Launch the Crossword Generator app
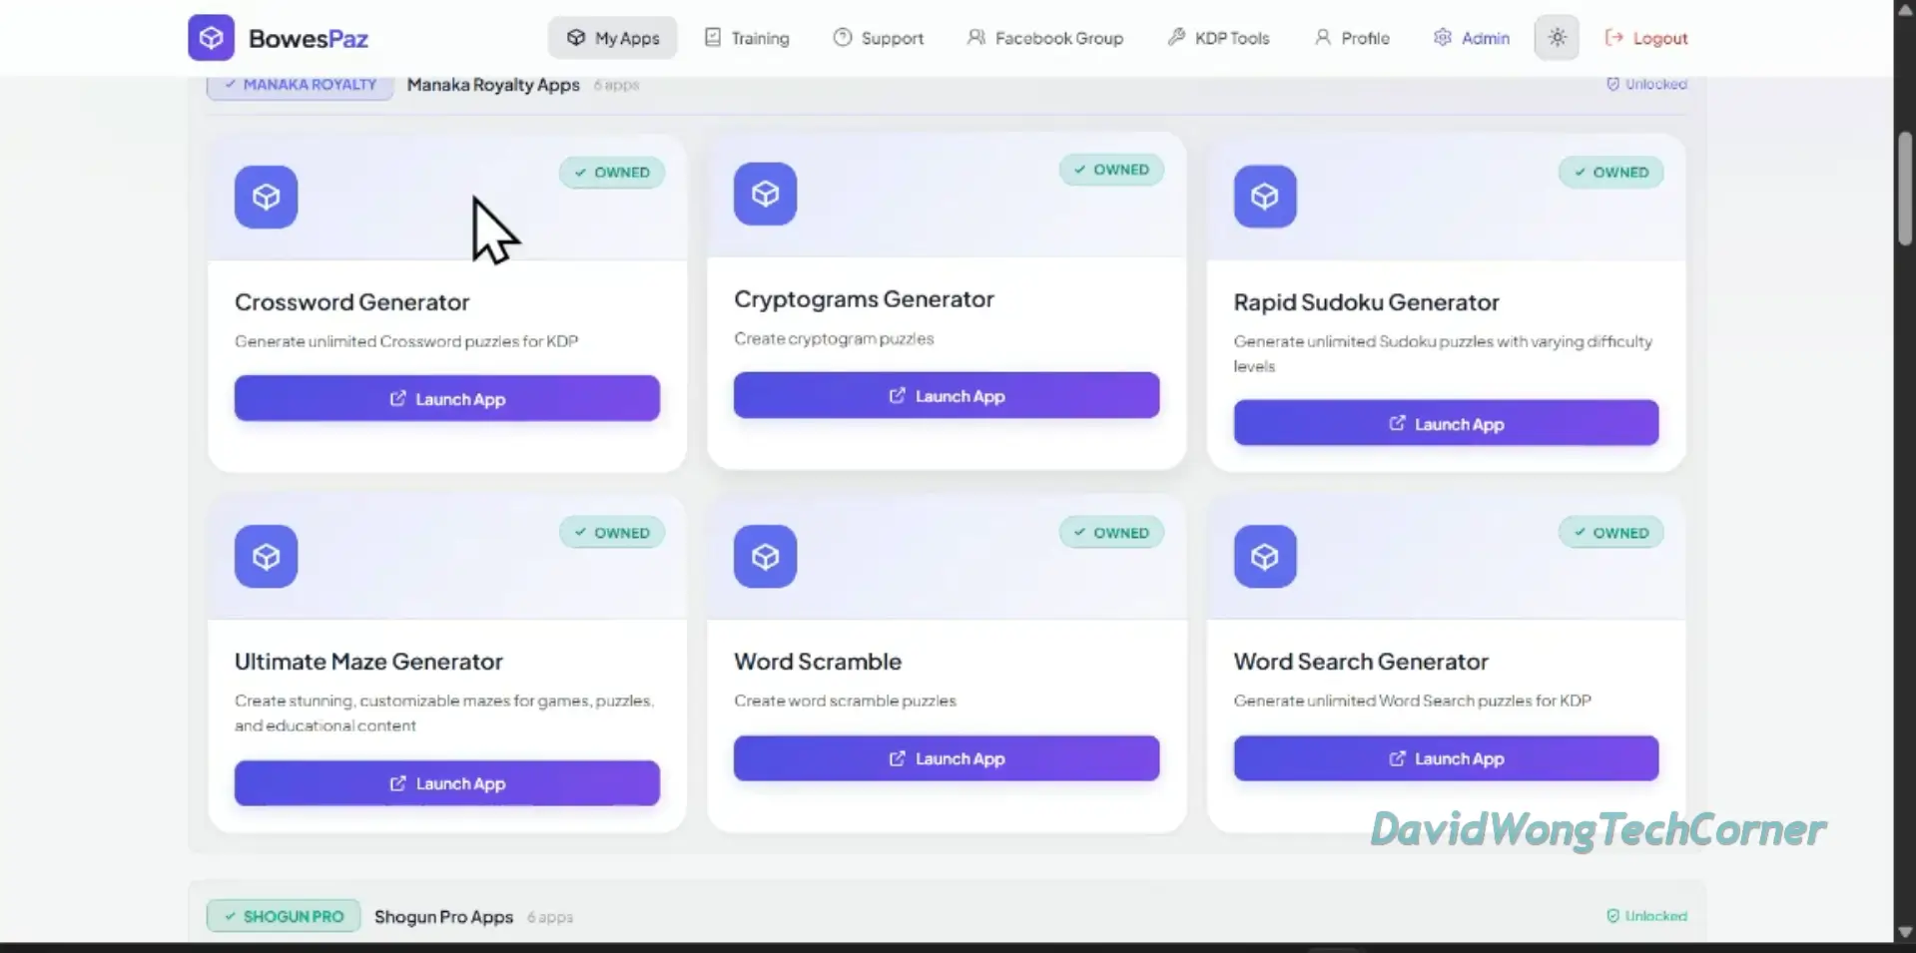Screen dimensions: 1916x953 (446, 398)
